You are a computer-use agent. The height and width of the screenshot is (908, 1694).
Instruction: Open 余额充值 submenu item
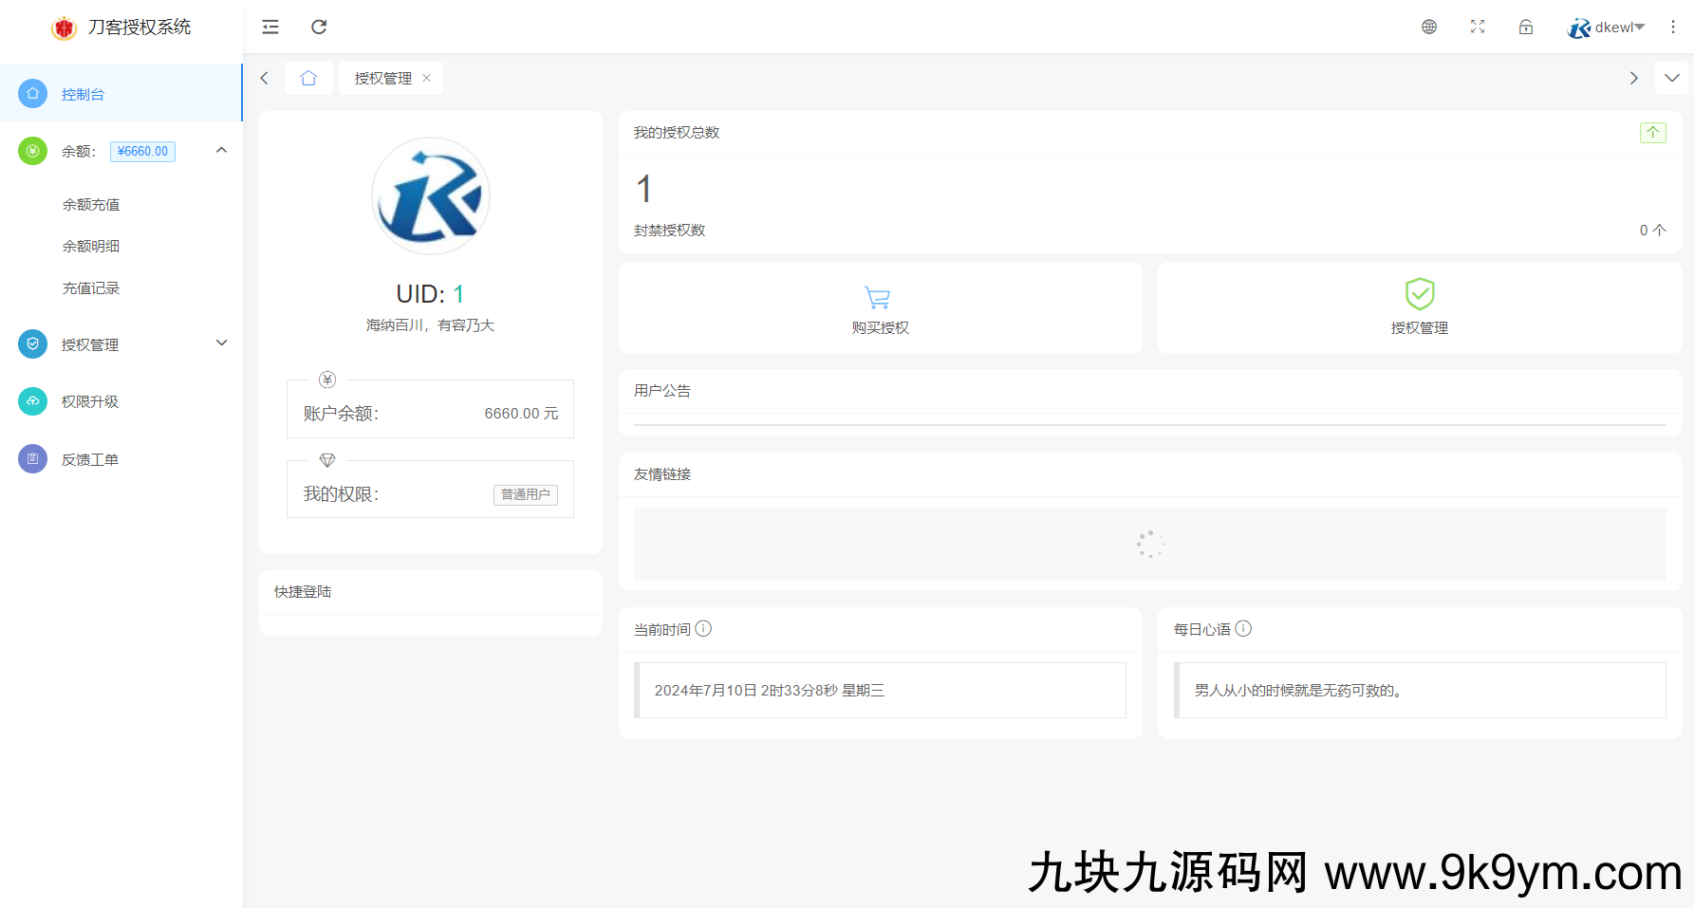pyautogui.click(x=91, y=204)
